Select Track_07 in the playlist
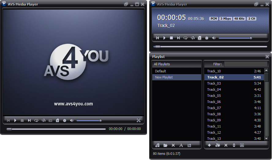 tap(234, 108)
